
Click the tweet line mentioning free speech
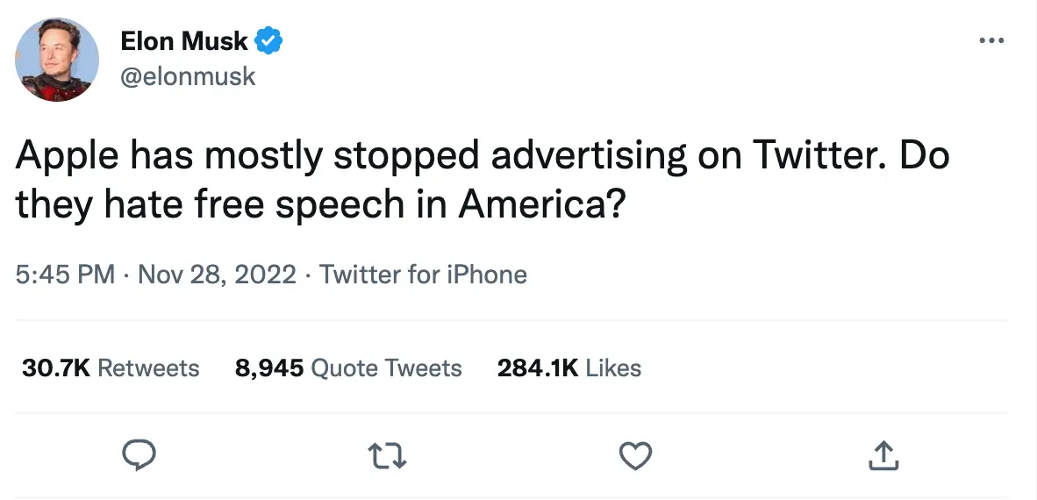[319, 206]
